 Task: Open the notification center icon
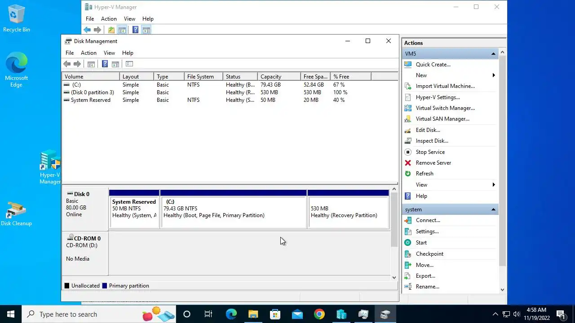coord(561,314)
